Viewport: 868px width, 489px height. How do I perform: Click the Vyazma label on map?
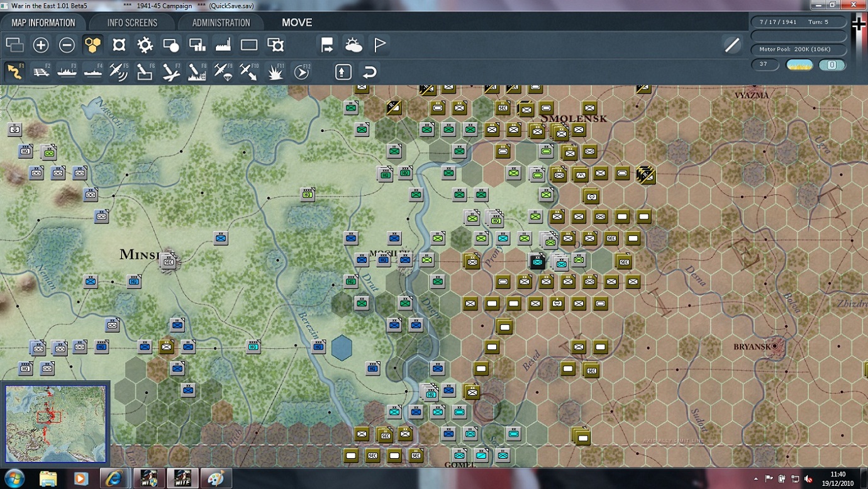pos(752,95)
